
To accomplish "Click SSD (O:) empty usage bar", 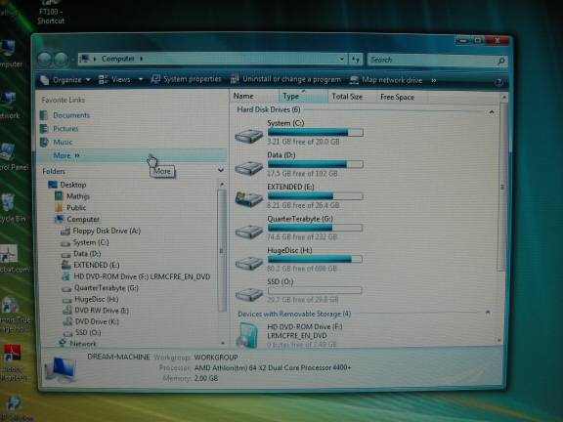I will (x=315, y=290).
